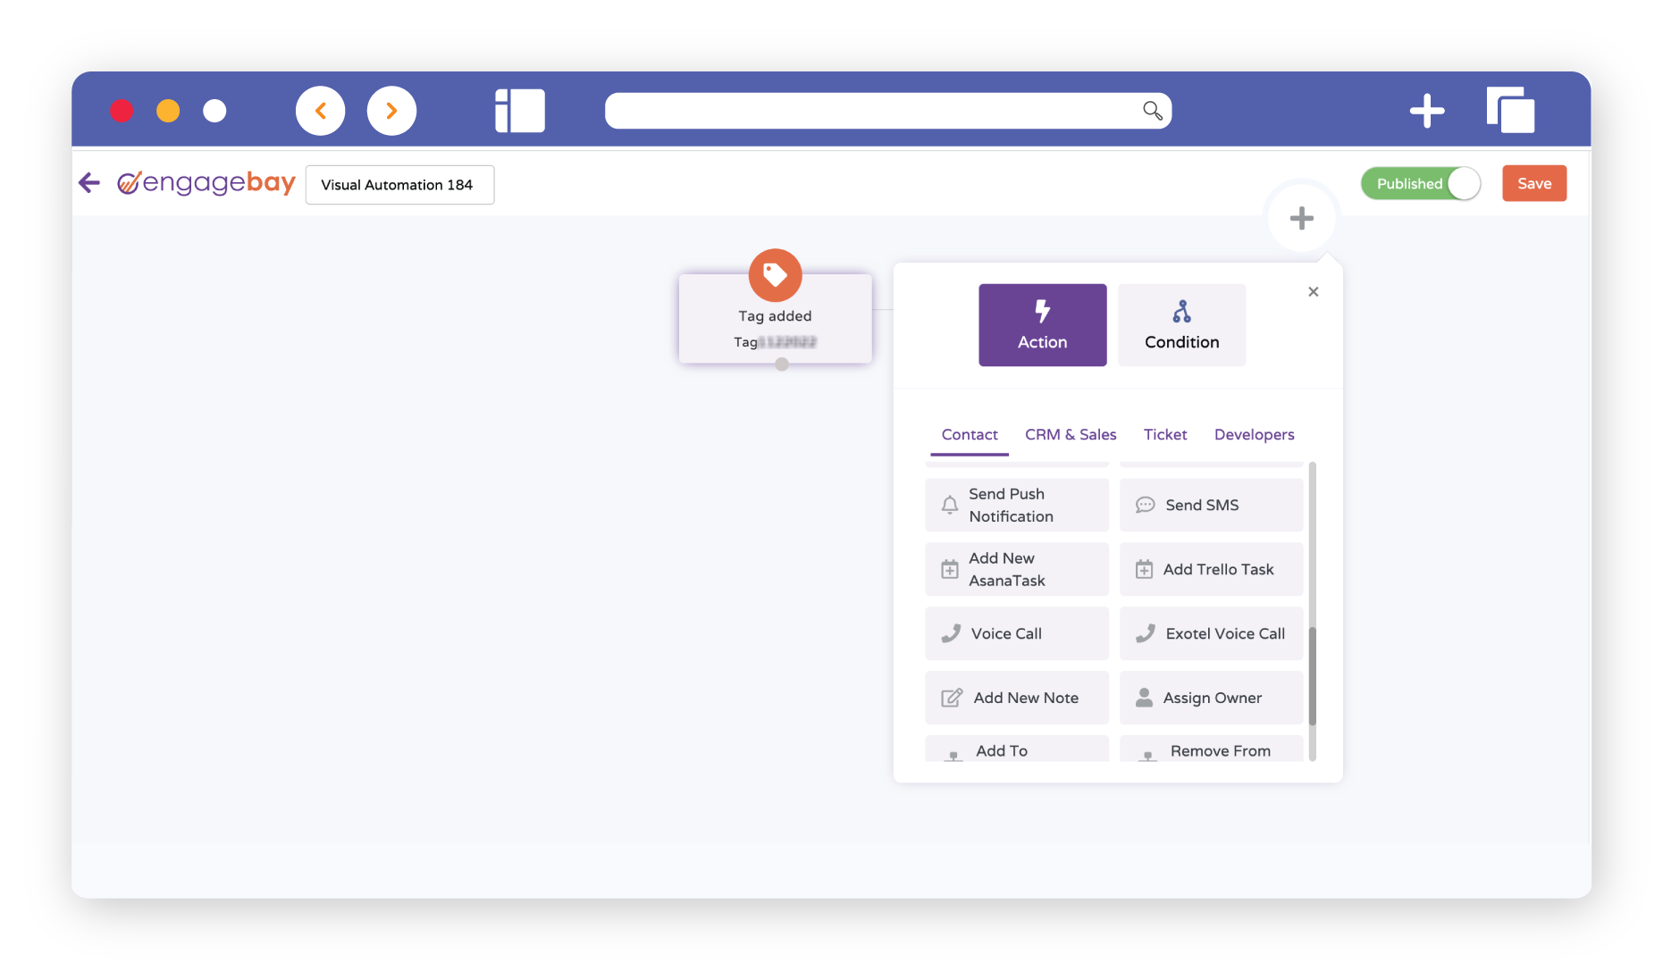Switch to the CRM & Sales tab
This screenshot has height=971, width=1663.
pos(1071,435)
